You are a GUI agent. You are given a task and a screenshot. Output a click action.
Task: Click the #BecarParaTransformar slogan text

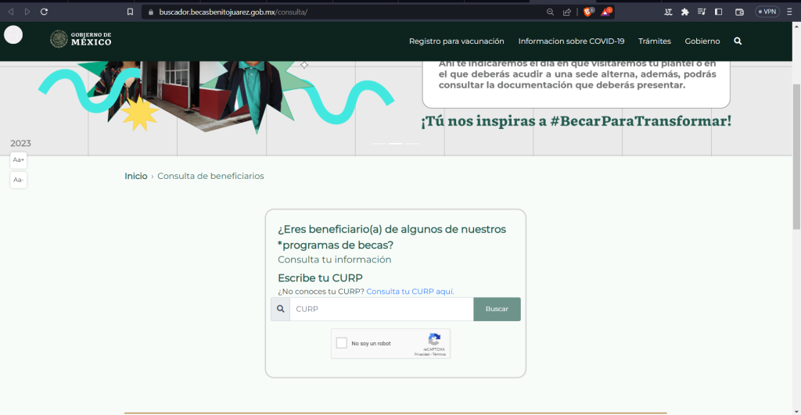click(576, 120)
